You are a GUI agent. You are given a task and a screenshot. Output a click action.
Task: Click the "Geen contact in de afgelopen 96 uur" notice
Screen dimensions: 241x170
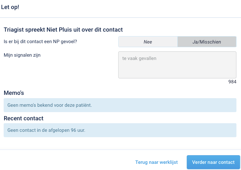click(x=120, y=130)
